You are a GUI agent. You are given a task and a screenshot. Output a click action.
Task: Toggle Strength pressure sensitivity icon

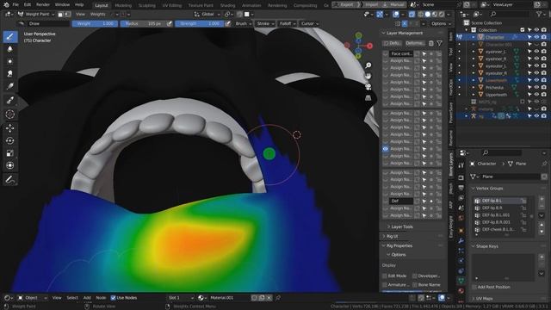(x=227, y=23)
